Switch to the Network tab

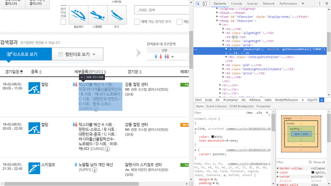[268, 4]
